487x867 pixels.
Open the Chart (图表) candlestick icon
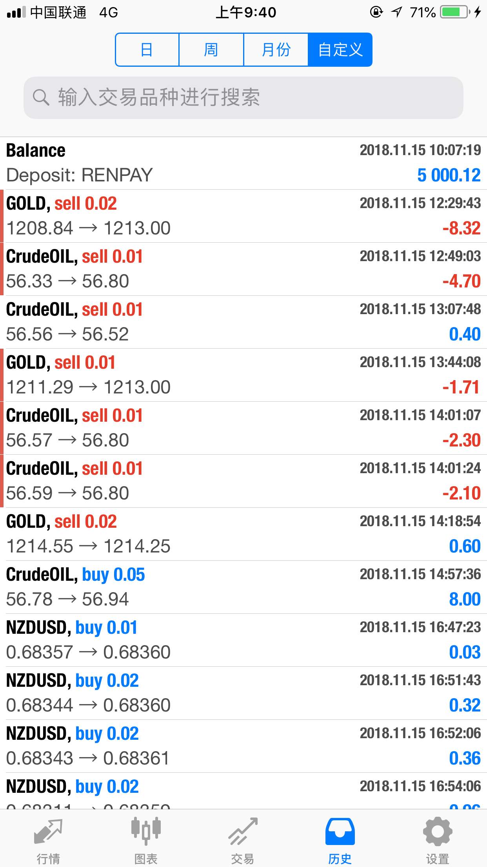point(146,832)
